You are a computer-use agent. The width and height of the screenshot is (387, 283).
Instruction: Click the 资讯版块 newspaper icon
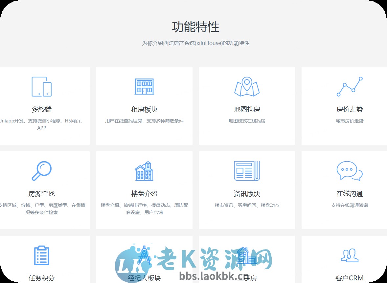247,170
